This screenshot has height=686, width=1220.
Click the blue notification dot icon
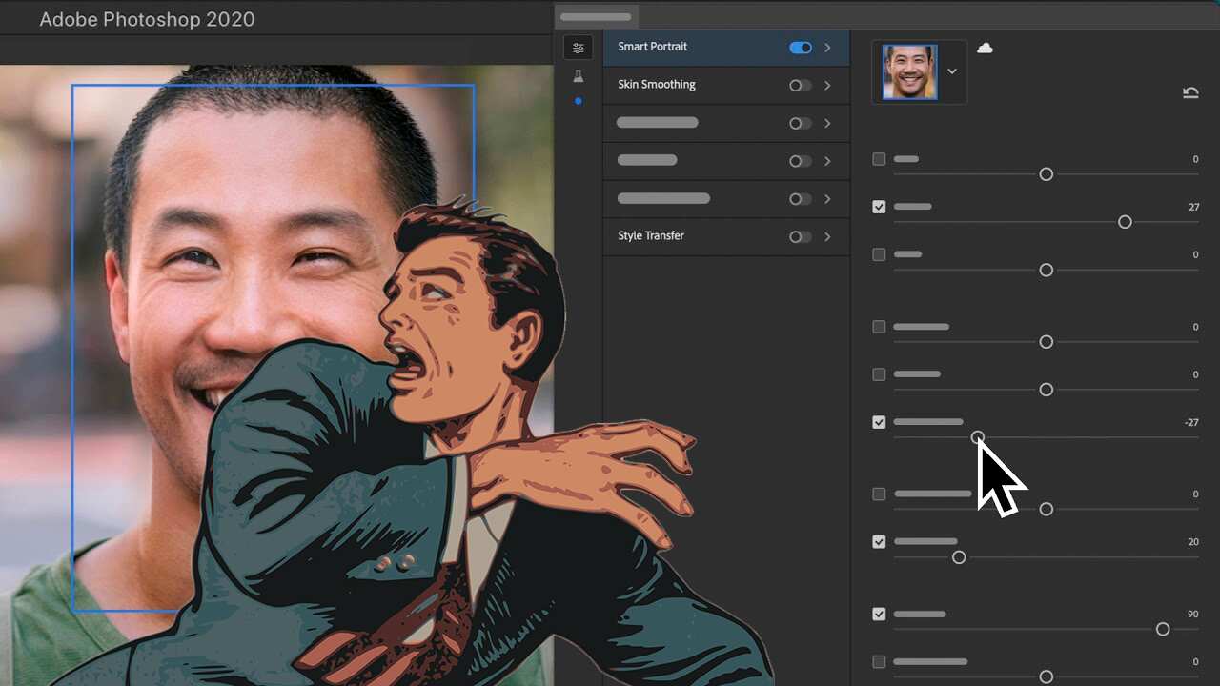[x=578, y=101]
